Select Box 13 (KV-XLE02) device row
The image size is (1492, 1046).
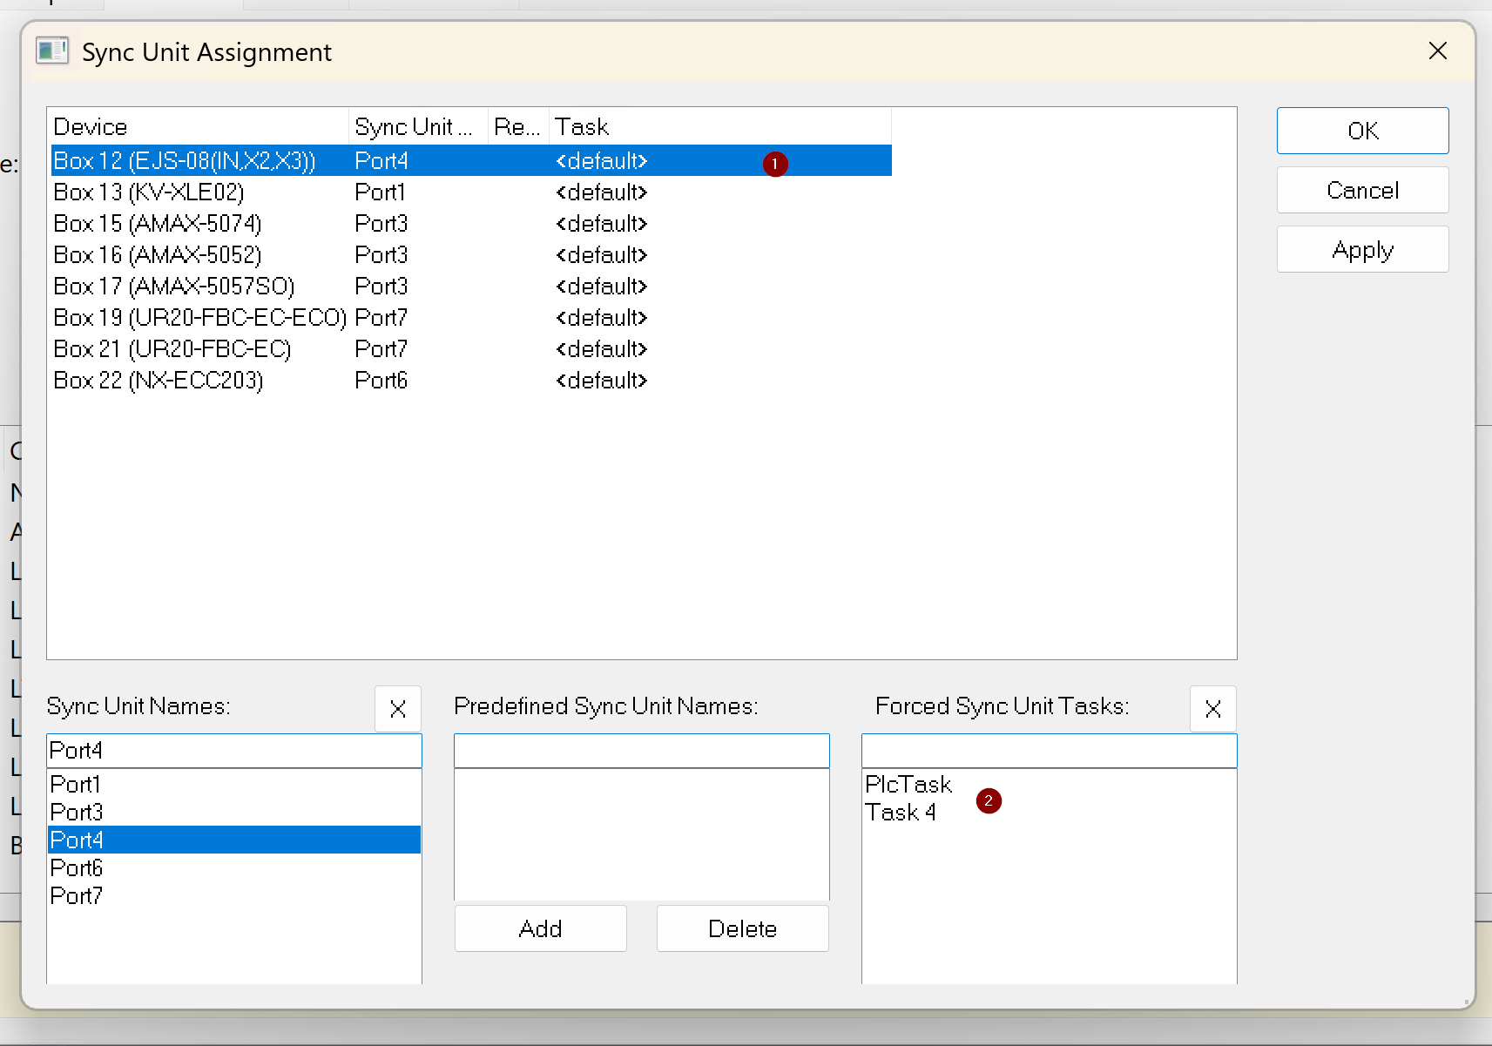149,192
